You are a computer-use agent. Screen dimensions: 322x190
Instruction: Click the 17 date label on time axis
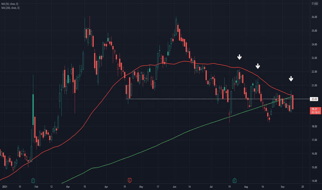(x=158, y=187)
